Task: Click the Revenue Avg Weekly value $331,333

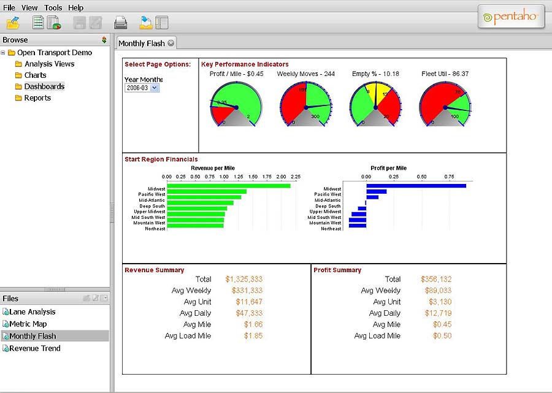Action: pos(247,291)
